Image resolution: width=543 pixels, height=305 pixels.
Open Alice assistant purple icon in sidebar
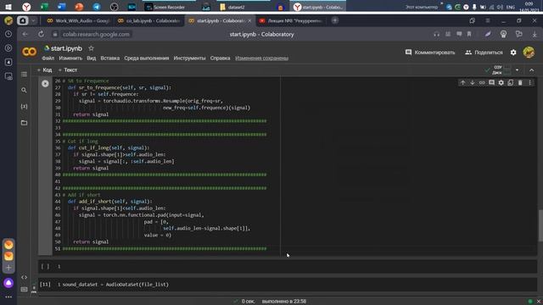click(8, 283)
